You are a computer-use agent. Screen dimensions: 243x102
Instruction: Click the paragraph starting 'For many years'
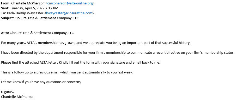(96, 43)
